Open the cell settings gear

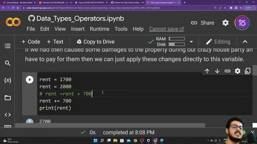point(237,71)
